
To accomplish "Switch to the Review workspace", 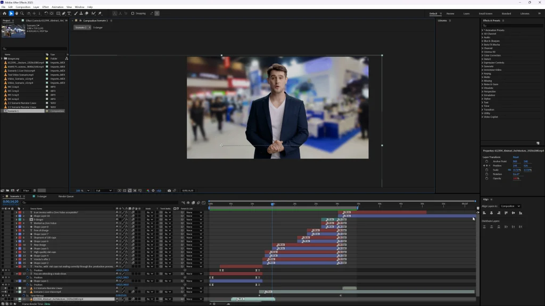I will [450, 13].
